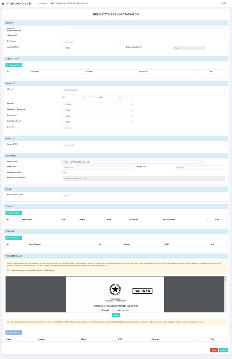Check the Pemilik Manfaat understanding checkbox
The image size is (232, 359).
coord(8,270)
